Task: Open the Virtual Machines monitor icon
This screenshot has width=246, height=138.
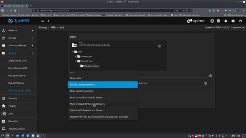Action: point(3,129)
